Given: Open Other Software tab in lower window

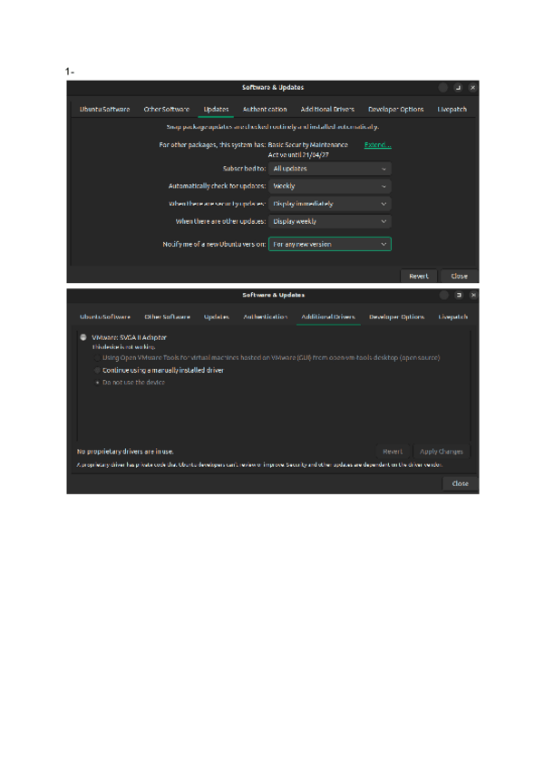Looking at the screenshot, I should (x=167, y=316).
